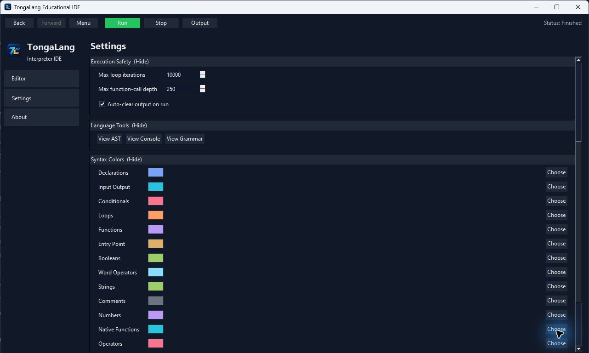The image size is (589, 353).
Task: Choose a new color for Strings
Action: coord(556,286)
